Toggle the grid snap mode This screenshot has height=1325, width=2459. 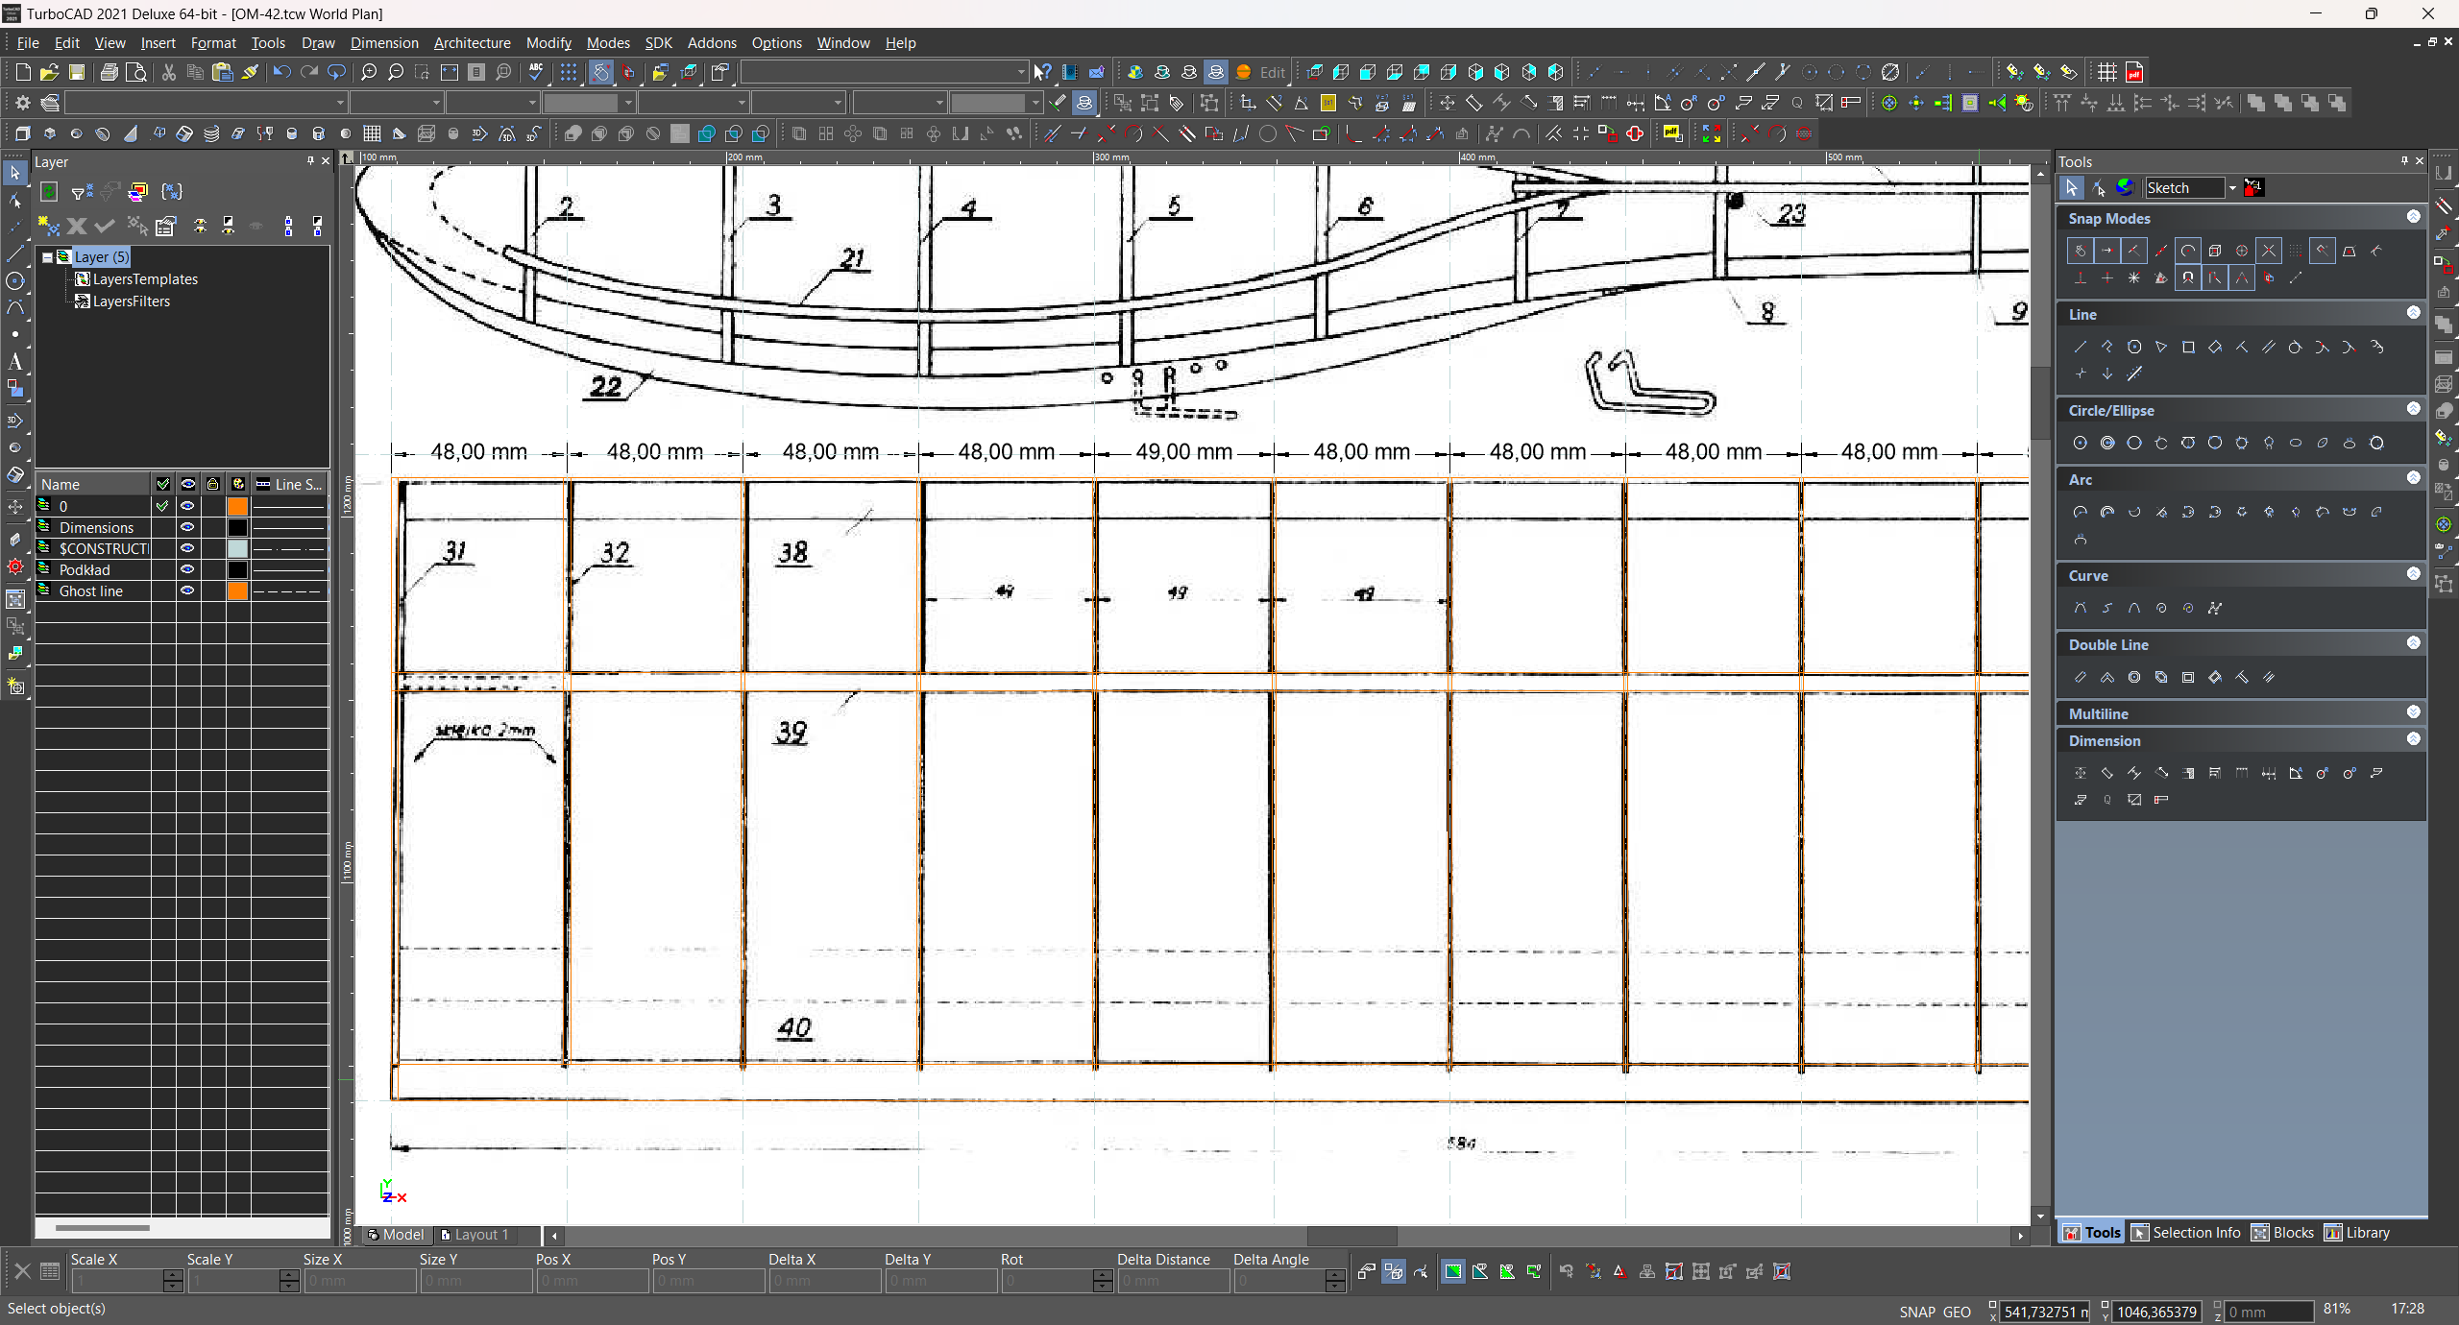pos(2296,252)
